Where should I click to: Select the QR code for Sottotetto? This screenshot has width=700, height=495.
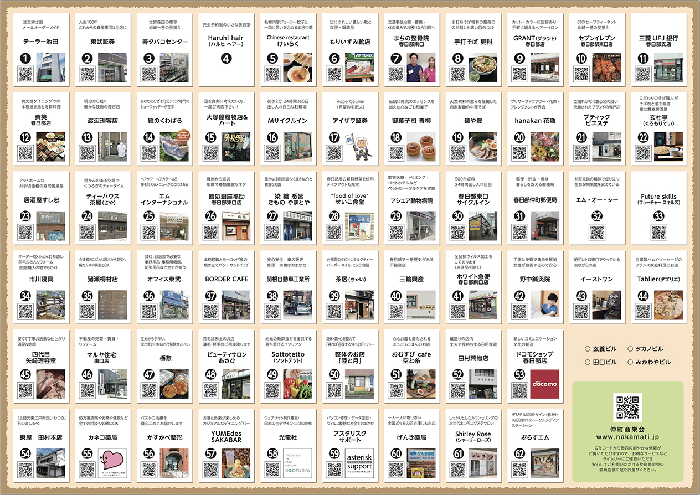[x=272, y=390]
